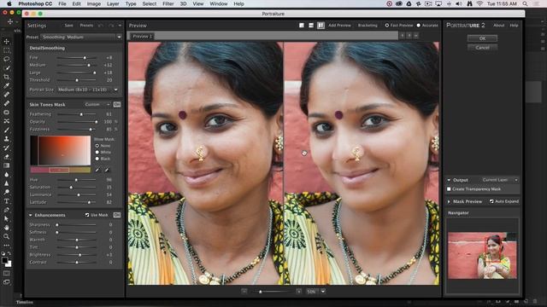Select the Path Selection arrow tool
This screenshot has height=307, width=547.
pyautogui.click(x=7, y=218)
